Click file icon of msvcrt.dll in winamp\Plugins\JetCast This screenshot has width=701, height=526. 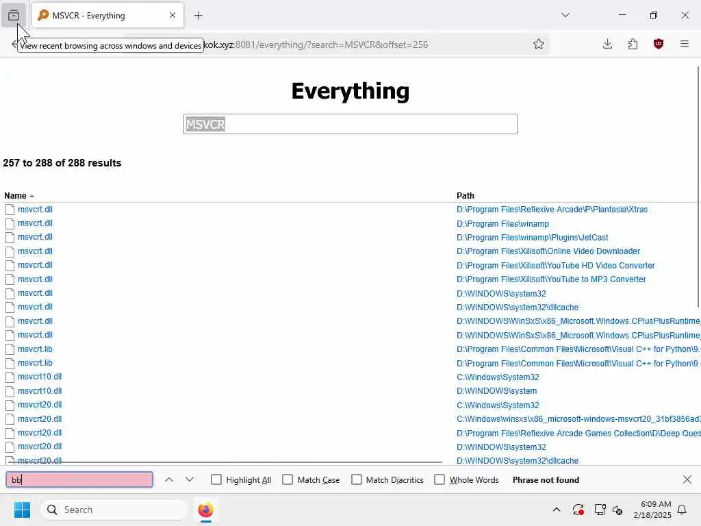pos(10,238)
